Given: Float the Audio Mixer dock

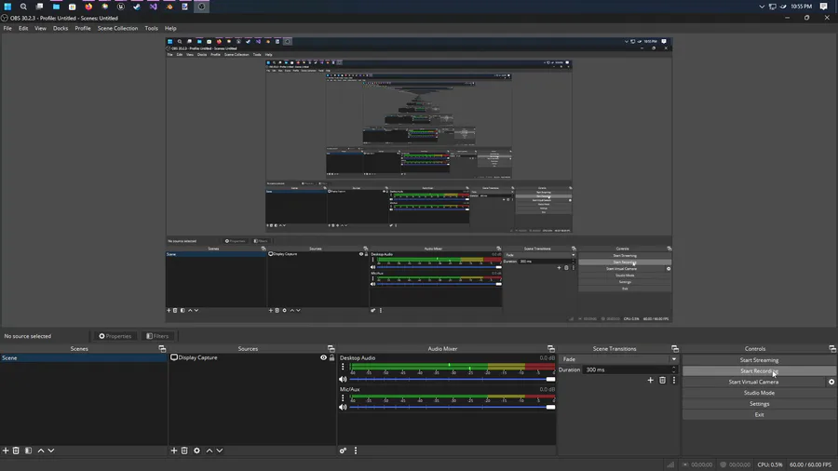Looking at the screenshot, I should [x=551, y=349].
